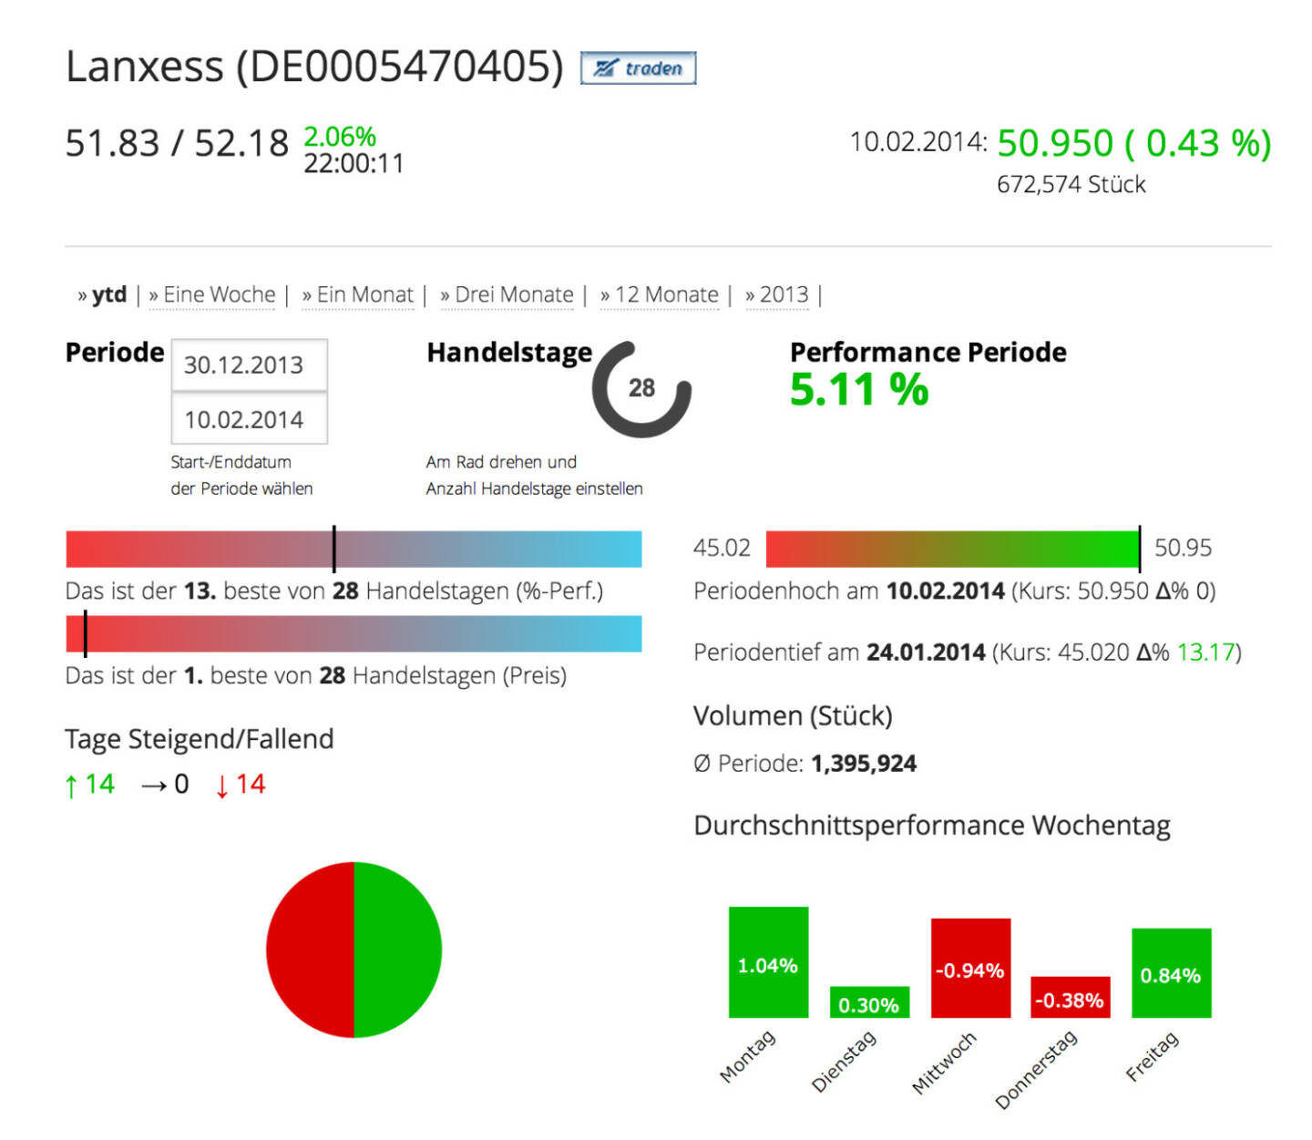
Task: Click the end date field 10.02.2014
Action: click(x=249, y=419)
